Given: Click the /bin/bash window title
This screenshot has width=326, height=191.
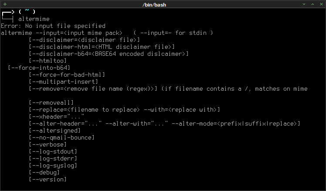Looking at the screenshot, I should tap(154, 4).
